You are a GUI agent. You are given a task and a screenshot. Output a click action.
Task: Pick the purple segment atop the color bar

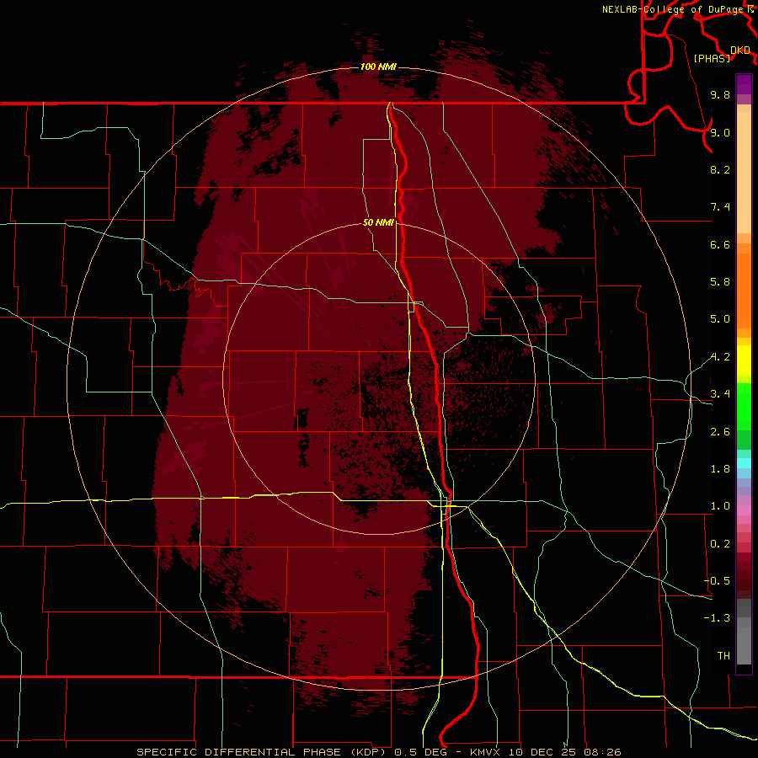coord(744,83)
